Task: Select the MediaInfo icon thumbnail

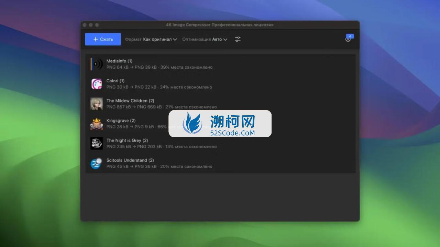Action: pyautogui.click(x=97, y=64)
